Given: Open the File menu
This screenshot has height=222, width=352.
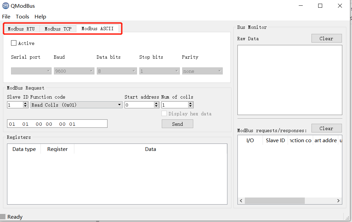Looking at the screenshot, I should (6, 16).
